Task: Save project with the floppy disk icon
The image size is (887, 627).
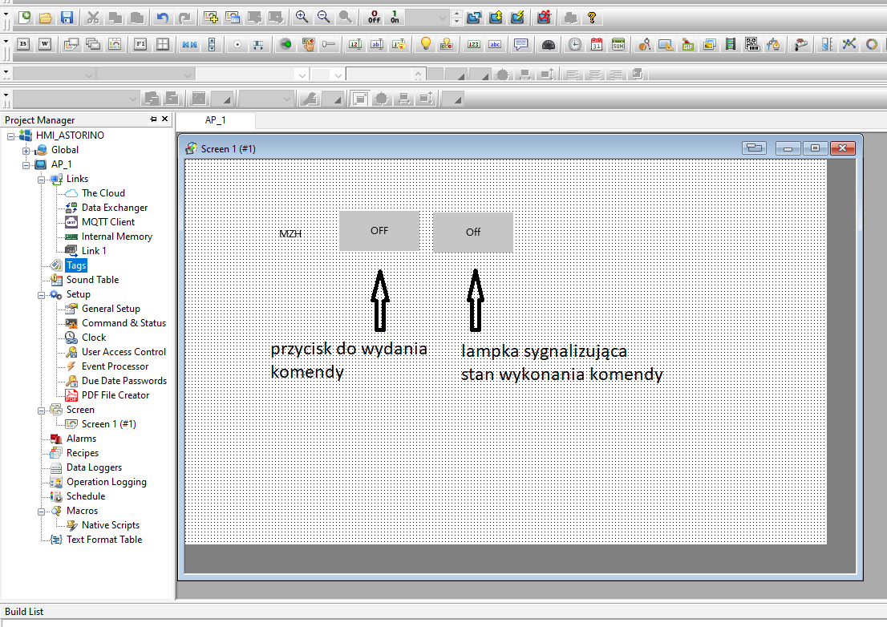Action: pyautogui.click(x=67, y=18)
